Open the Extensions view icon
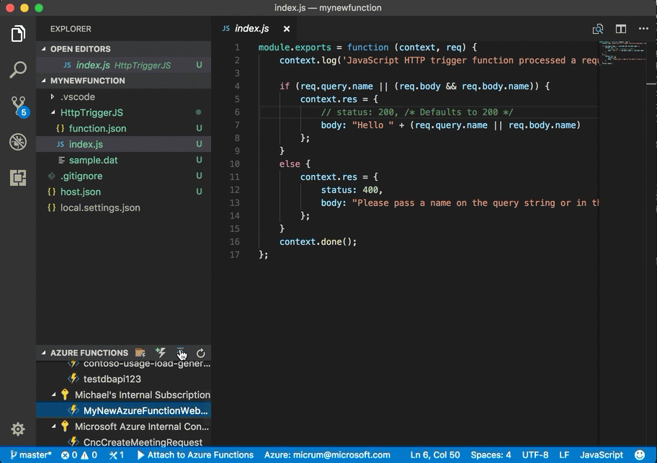 (x=18, y=178)
